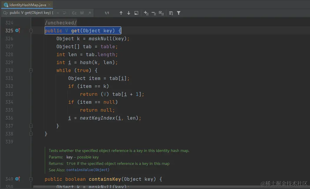310x189 pixels.
Task: Toggle Words (W) search option
Action: 82,13
